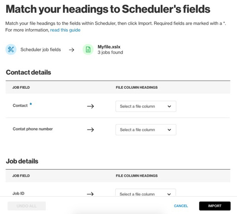
Task: Click the arrow icon in Contact row
Action: pos(90,106)
